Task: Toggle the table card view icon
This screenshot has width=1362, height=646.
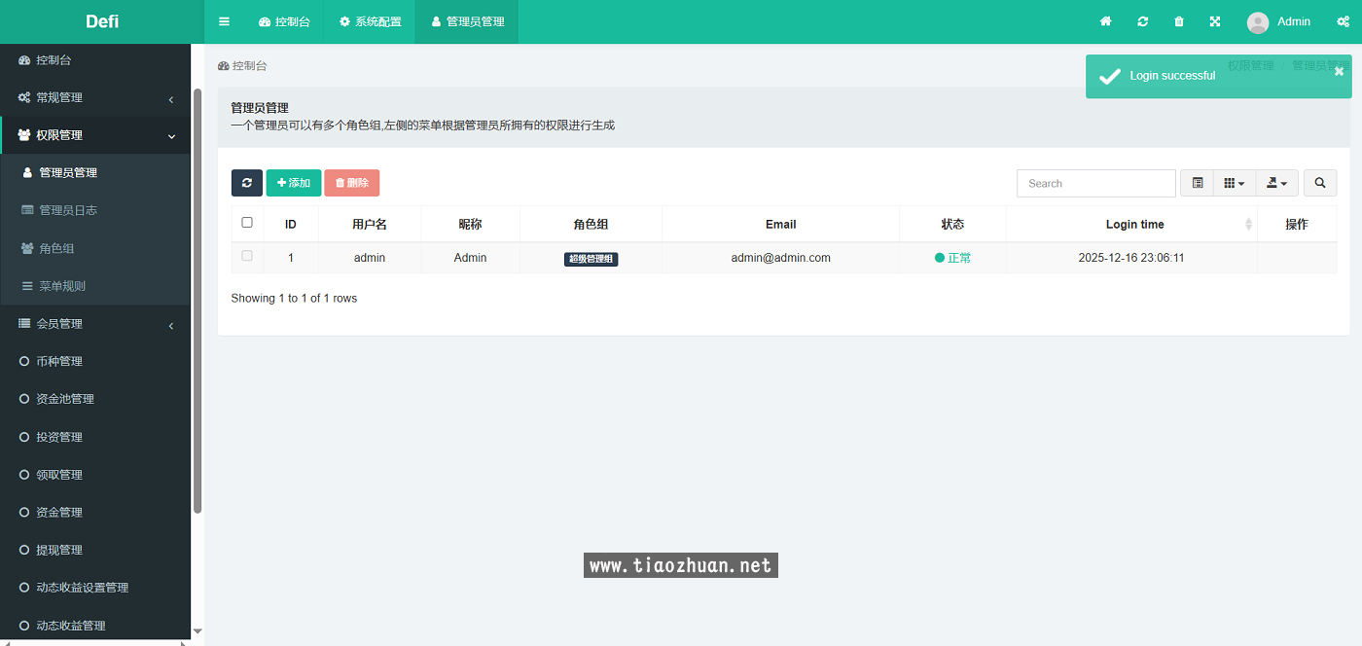Action: 1197,183
